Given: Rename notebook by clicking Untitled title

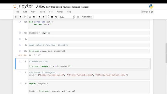Looking at the screenshot, I should click(x=40, y=7).
